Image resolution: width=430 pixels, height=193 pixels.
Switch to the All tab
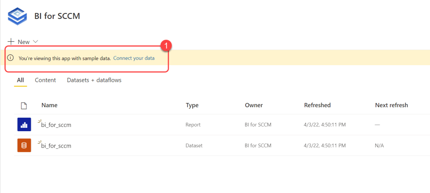click(x=20, y=80)
